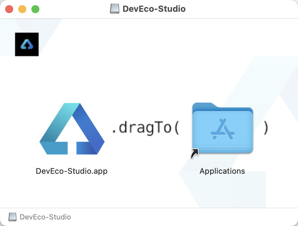Click the Applications folder icon
This screenshot has height=226, width=298.
[222, 128]
